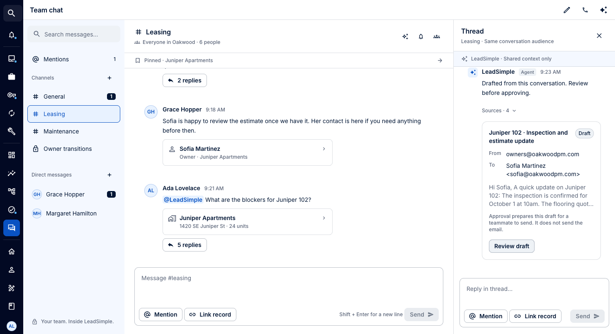Open the Owner transitions private channel
Screen dimensions: 615x334
coord(74,149)
